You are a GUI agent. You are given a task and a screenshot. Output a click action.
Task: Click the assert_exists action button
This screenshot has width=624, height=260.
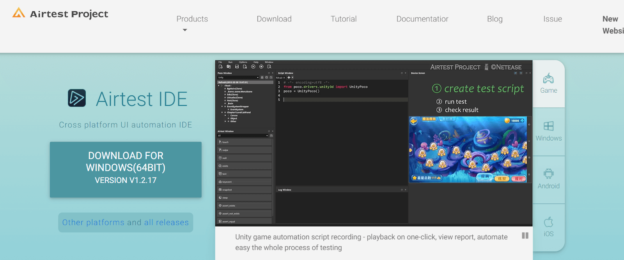(x=244, y=206)
